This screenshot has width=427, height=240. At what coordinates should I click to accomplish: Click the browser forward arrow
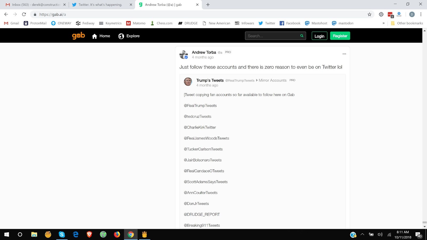[x=15, y=14]
